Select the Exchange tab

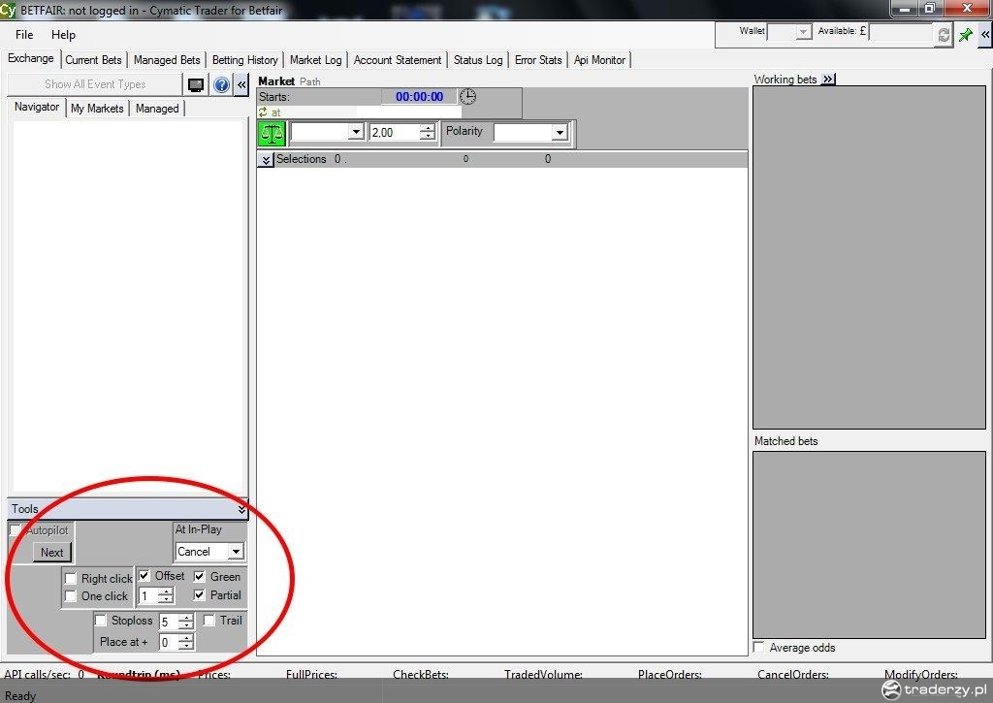[x=31, y=58]
